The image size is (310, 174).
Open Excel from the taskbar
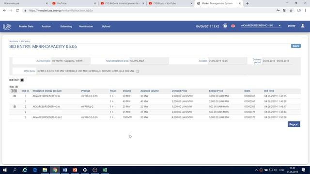(105, 170)
